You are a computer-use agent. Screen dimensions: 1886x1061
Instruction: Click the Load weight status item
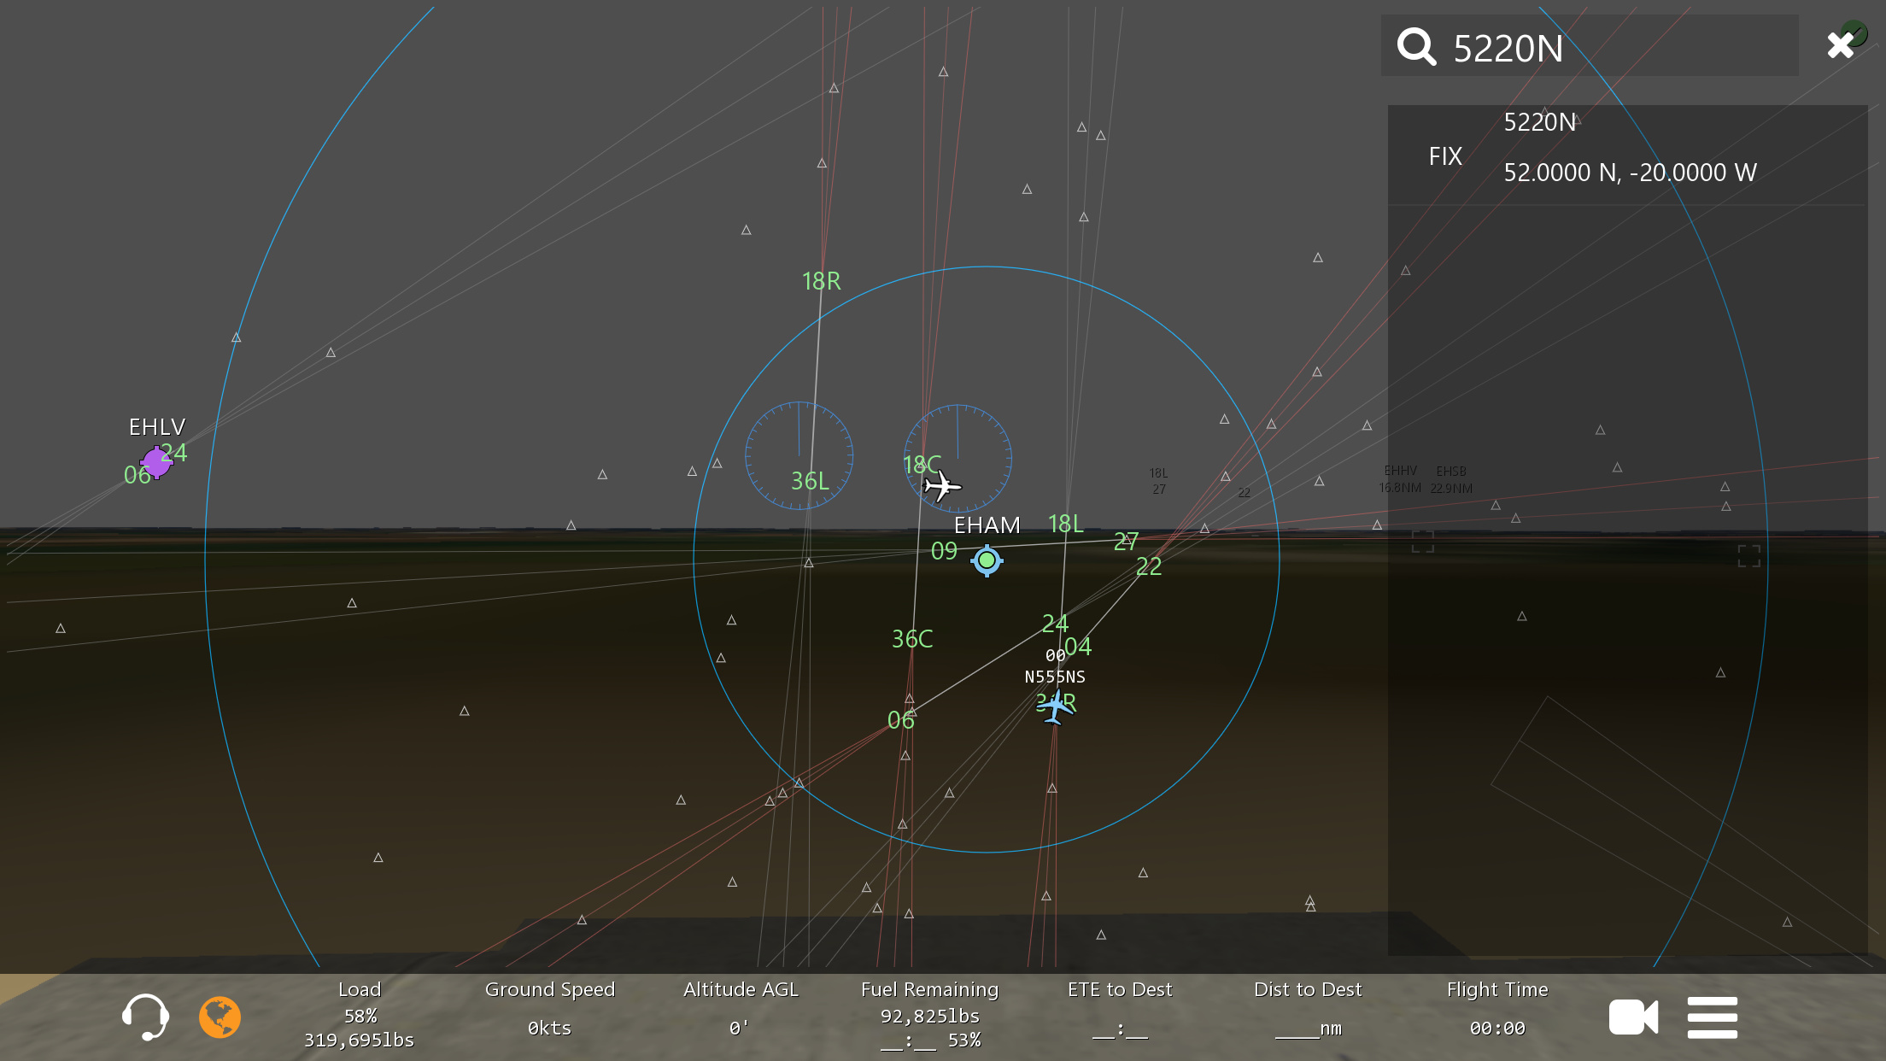coord(359,1015)
